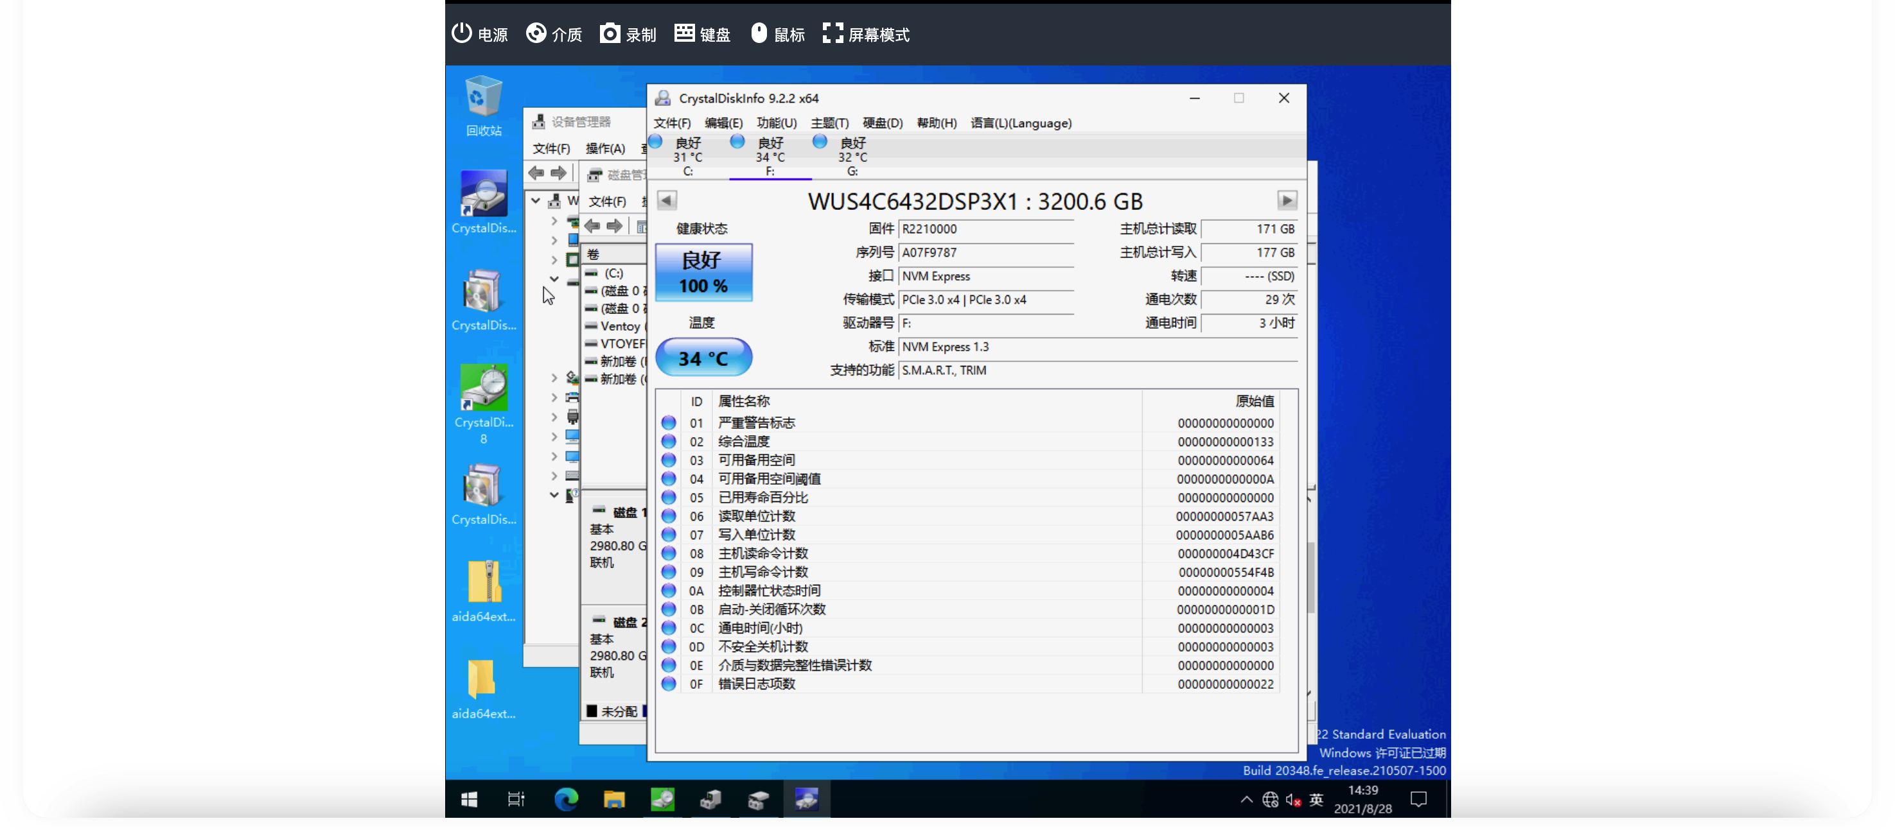
Task: Open 编辑(E) menu in CrystalDiskInfo
Action: tap(723, 123)
